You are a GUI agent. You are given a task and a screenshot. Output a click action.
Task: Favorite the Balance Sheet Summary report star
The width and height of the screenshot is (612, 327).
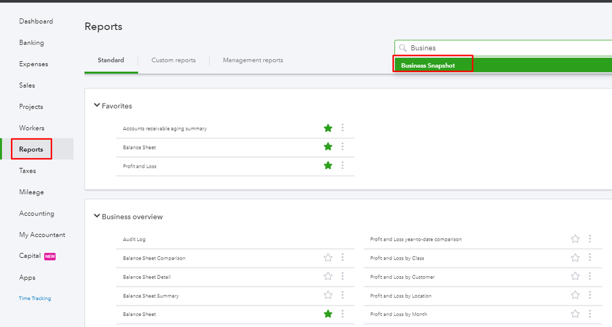[x=328, y=295]
